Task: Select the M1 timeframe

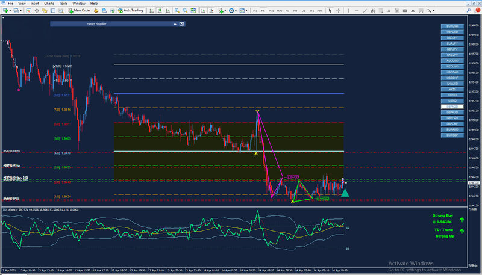Action: click(255, 11)
